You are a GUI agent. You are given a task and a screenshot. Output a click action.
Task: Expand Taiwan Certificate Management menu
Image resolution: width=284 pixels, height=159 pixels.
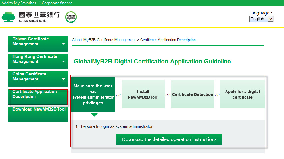tap(38, 44)
